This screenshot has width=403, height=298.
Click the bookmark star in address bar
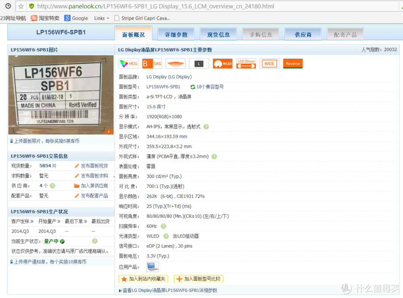pos(21,6)
